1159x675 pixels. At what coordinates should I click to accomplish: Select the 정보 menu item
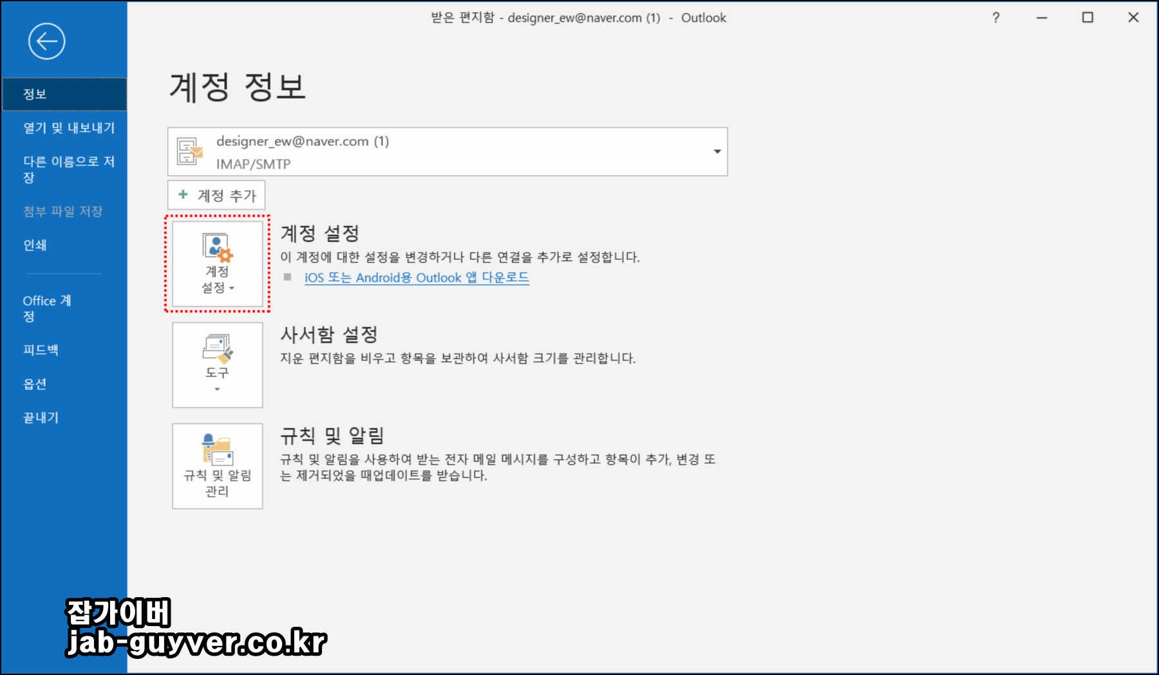pos(64,94)
